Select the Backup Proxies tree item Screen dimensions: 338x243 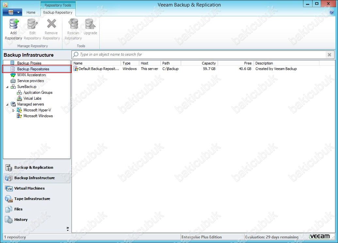point(29,63)
